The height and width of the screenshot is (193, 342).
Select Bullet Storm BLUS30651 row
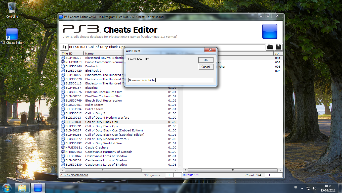pyautogui.click(x=119, y=105)
